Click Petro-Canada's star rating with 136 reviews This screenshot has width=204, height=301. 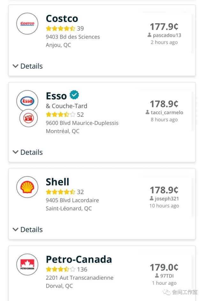pyautogui.click(x=61, y=269)
